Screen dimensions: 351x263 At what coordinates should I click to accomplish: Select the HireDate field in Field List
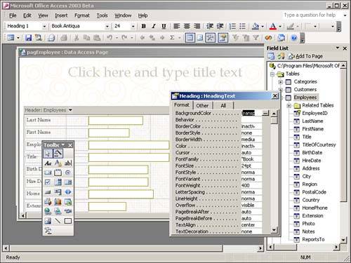pyautogui.click(x=312, y=161)
